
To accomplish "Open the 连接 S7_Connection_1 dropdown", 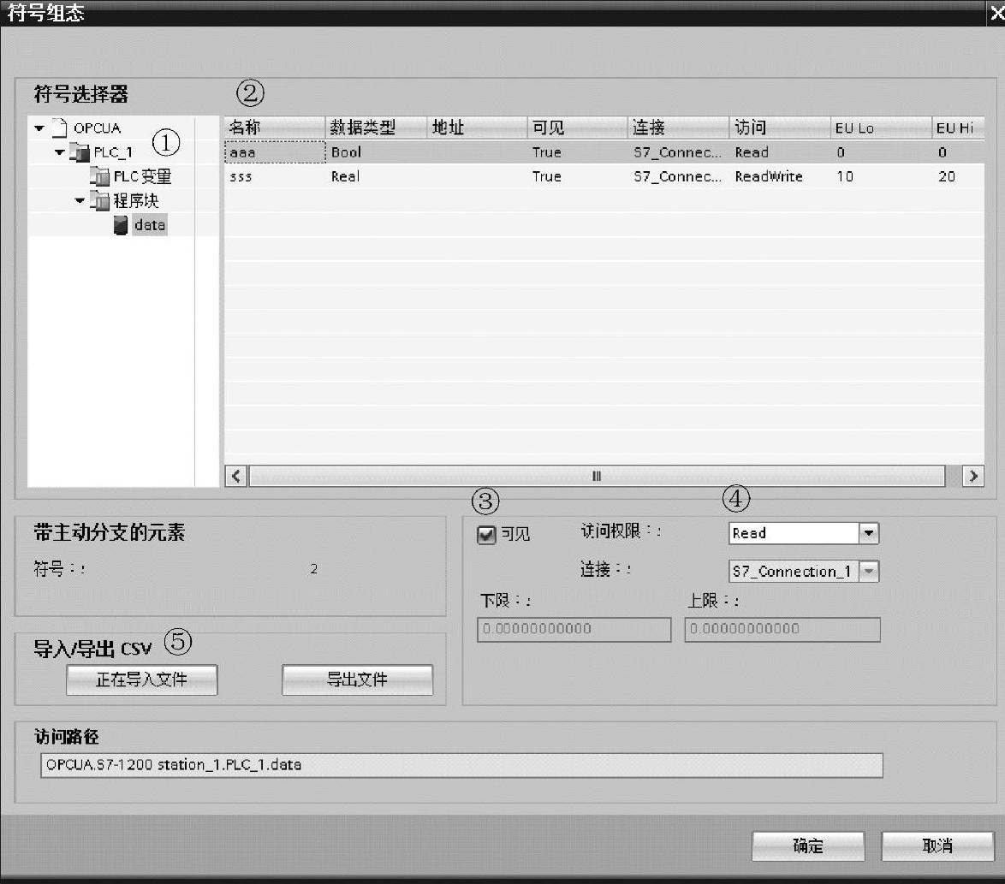I will pyautogui.click(x=869, y=572).
